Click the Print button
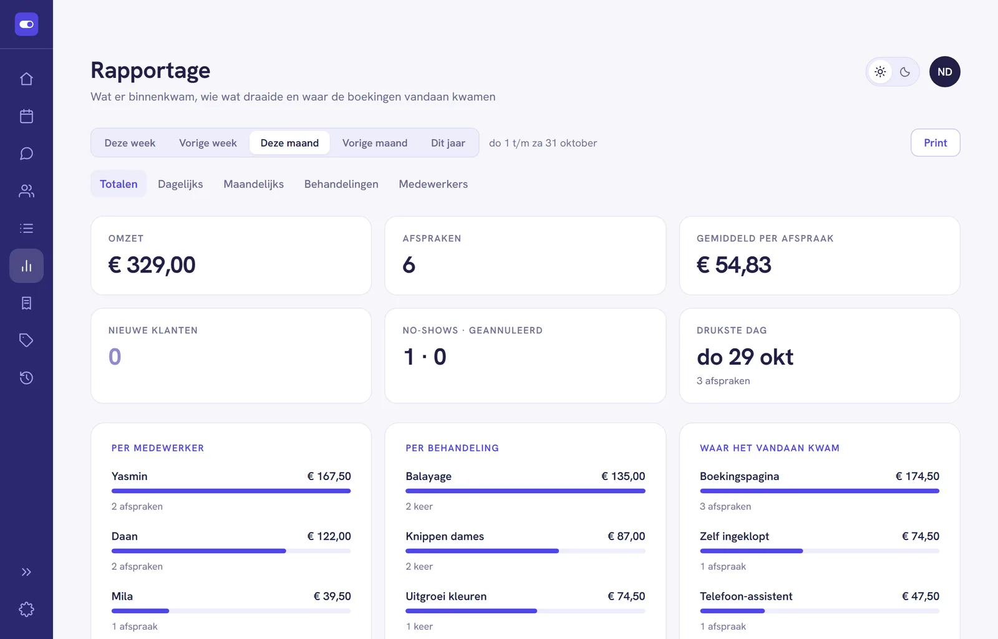The image size is (998, 639). tap(935, 143)
